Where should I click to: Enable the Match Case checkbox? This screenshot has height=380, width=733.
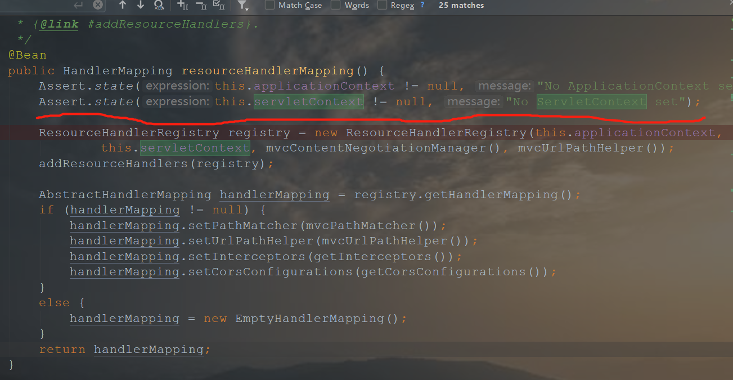269,5
